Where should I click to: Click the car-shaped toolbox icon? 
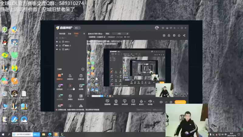81,106
